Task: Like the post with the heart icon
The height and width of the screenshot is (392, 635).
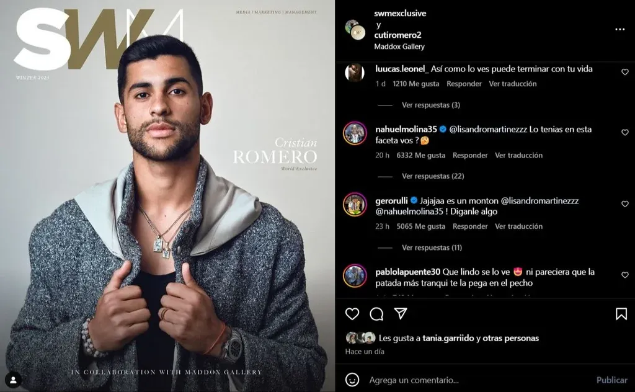Action: pos(352,314)
